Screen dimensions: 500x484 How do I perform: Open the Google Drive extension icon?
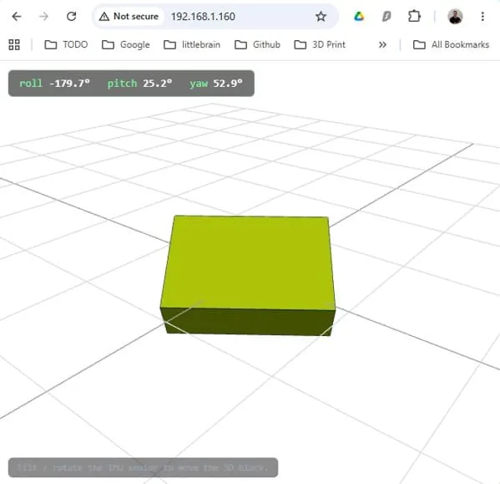[x=359, y=16]
